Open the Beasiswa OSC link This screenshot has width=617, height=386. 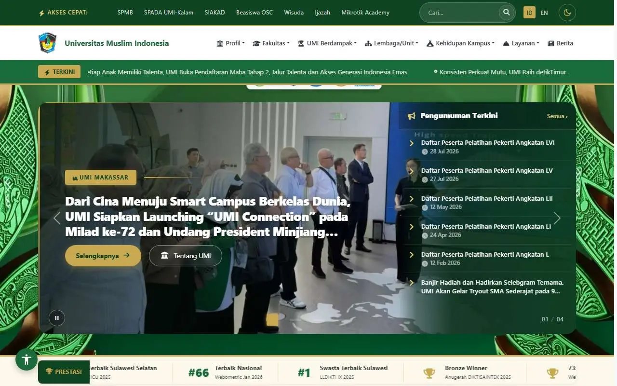(255, 13)
